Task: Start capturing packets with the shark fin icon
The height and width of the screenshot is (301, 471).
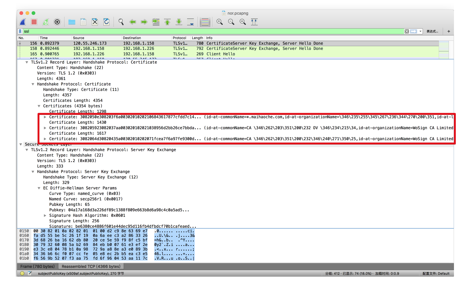Action: click(23, 22)
